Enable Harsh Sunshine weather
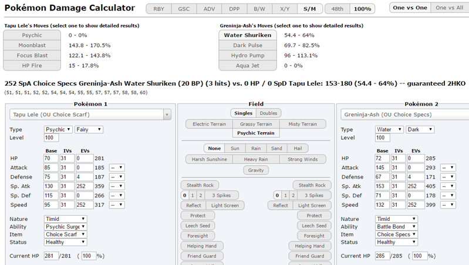The image size is (469, 265). [209, 159]
